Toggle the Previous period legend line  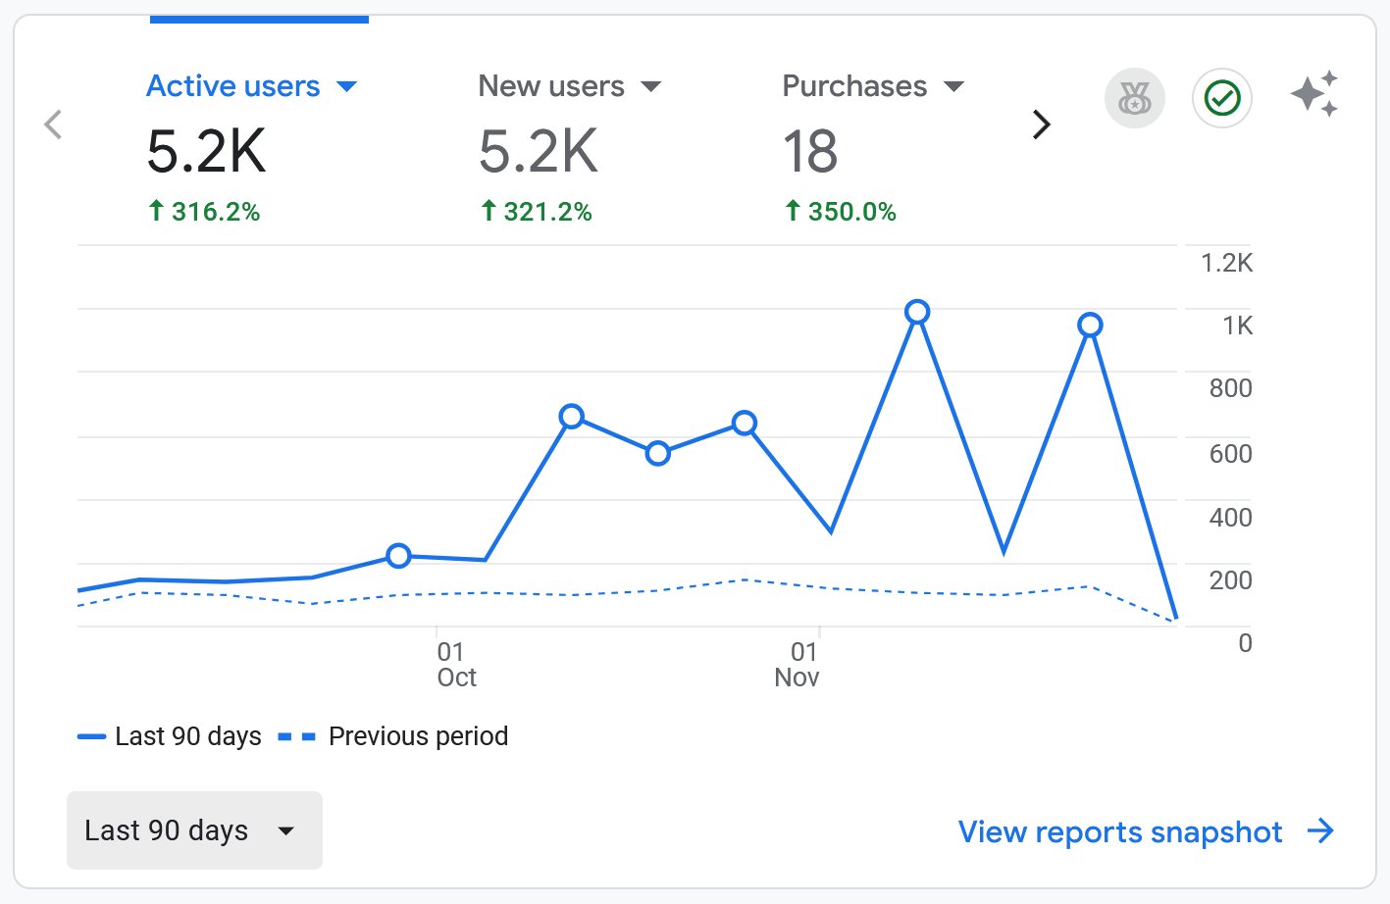click(x=418, y=735)
